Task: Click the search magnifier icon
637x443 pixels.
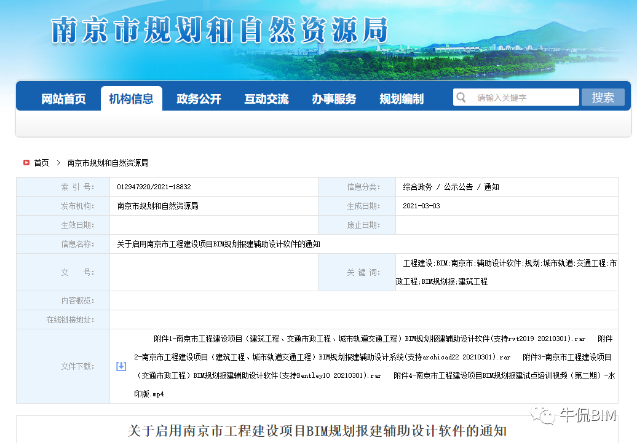Action: coord(461,98)
